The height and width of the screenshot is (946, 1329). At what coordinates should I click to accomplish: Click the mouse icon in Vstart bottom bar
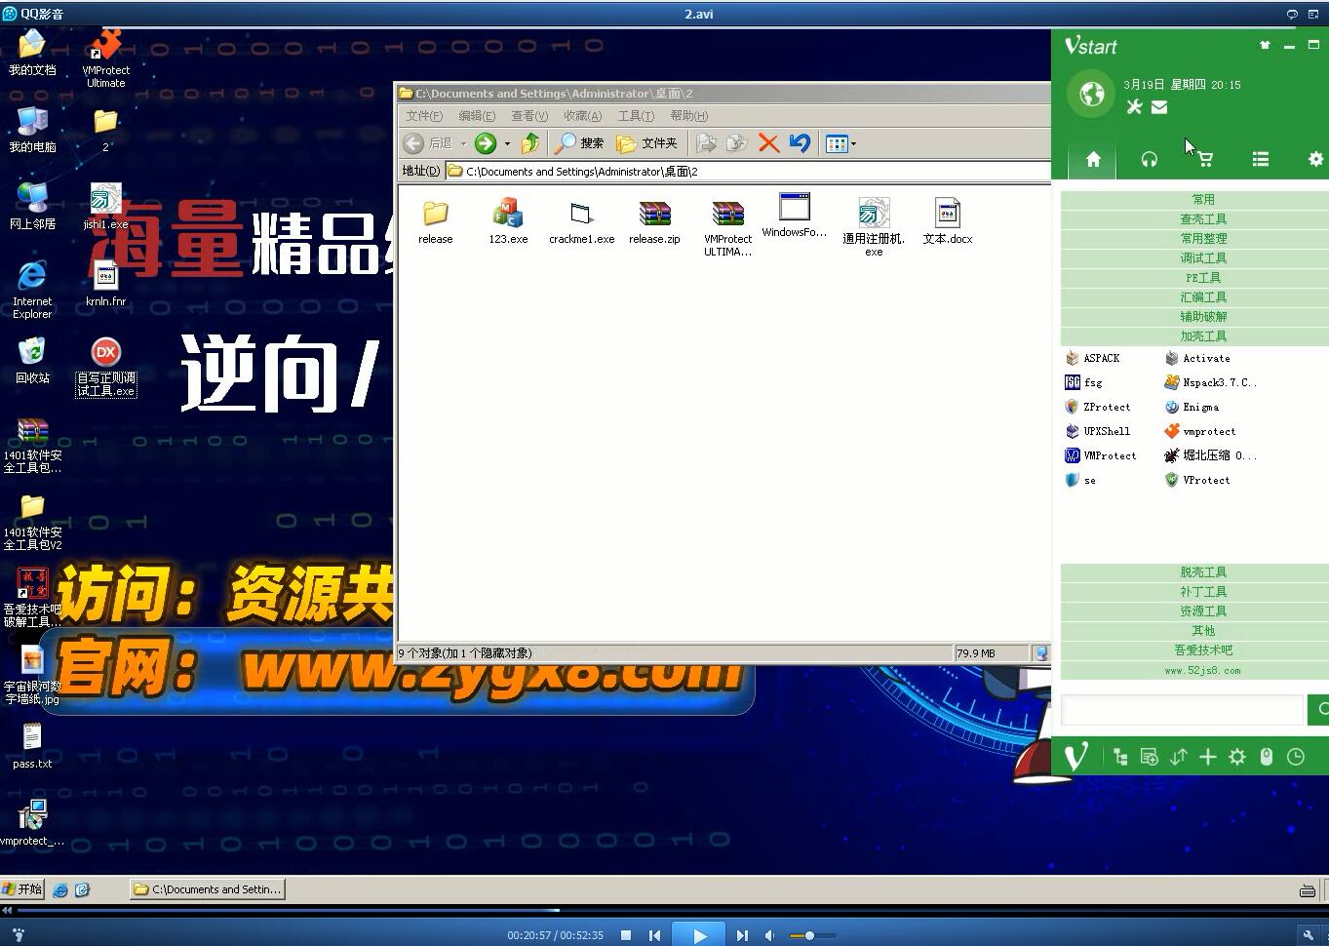(1267, 757)
